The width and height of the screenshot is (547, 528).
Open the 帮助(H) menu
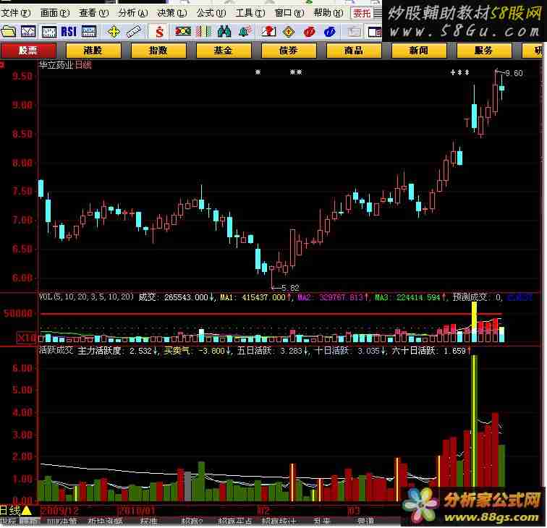328,13
